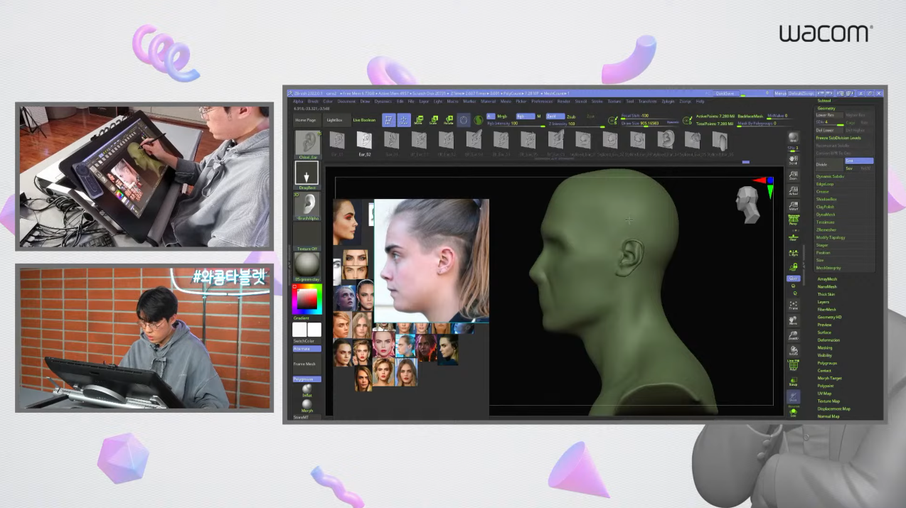Click the ZoomD view icon

(794, 336)
